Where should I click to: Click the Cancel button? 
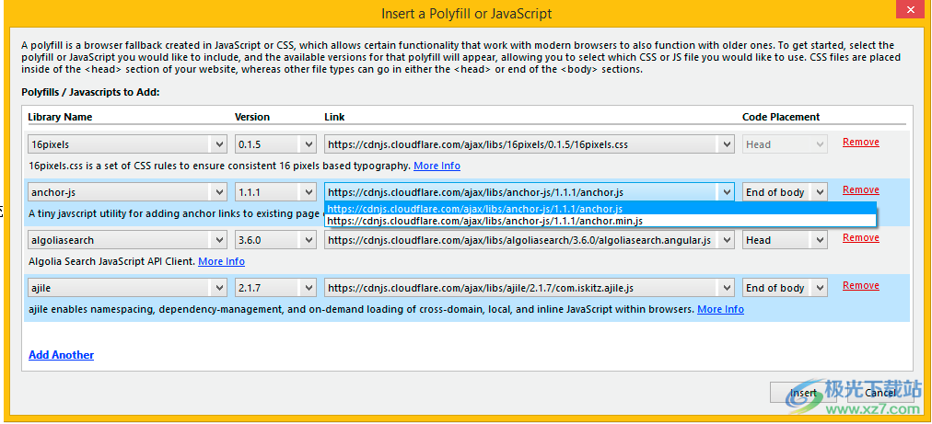tap(880, 393)
